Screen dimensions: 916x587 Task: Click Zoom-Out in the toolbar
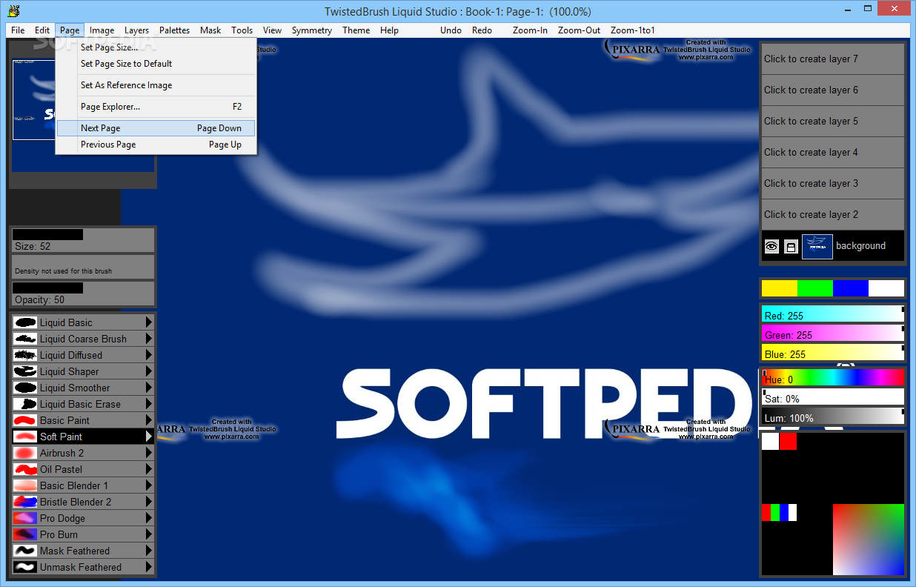tap(580, 30)
